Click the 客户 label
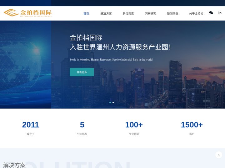Image resolution: width=225 pixels, height=168 pixels. pos(192,134)
